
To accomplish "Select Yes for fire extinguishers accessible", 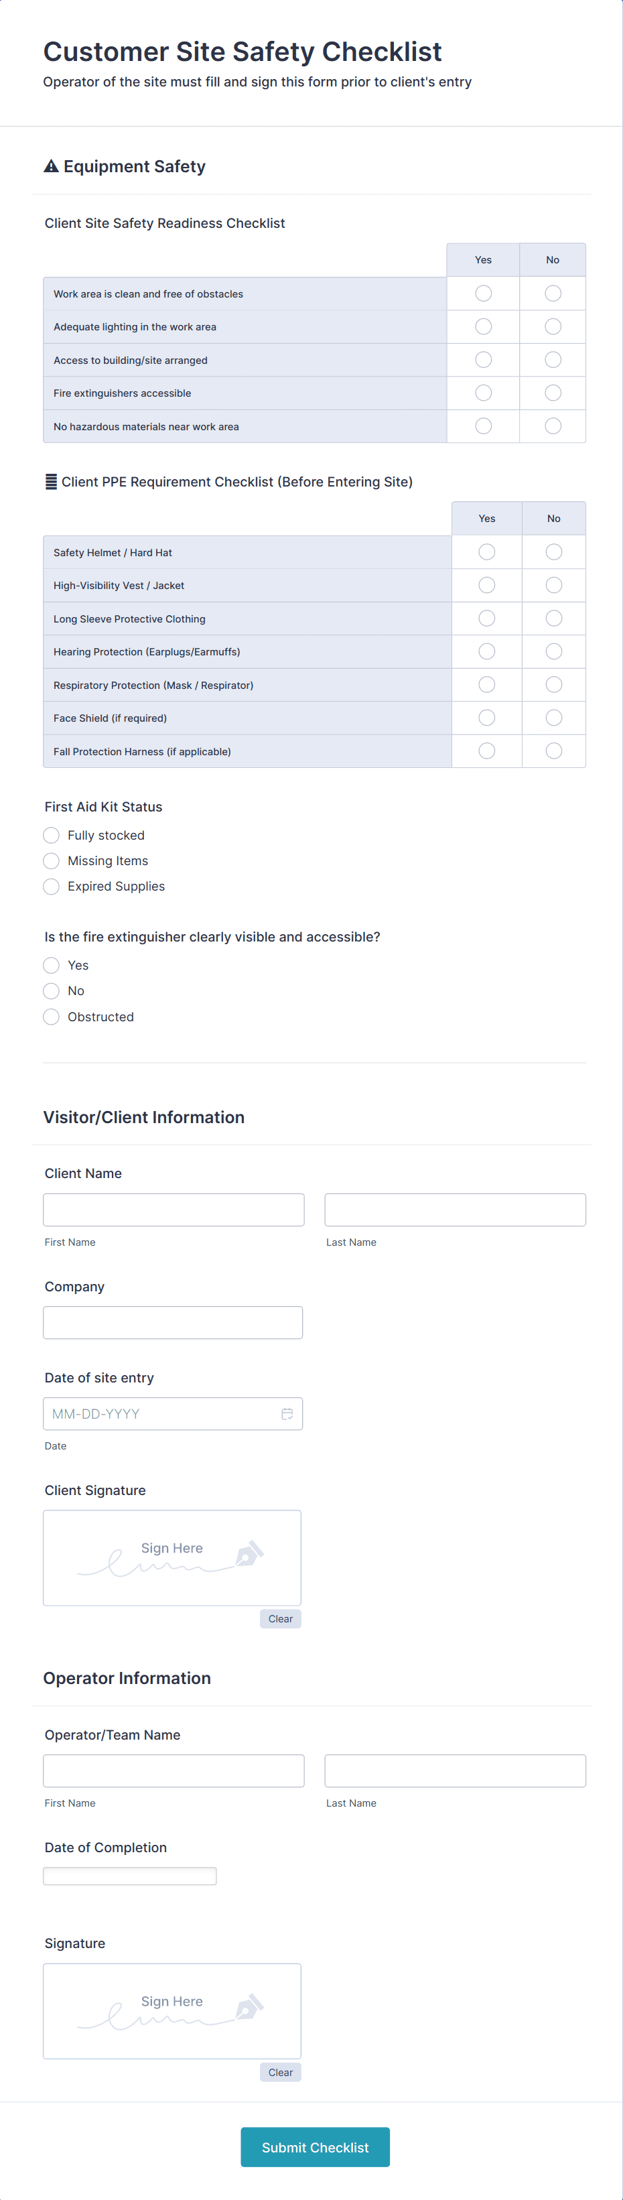I will [483, 393].
